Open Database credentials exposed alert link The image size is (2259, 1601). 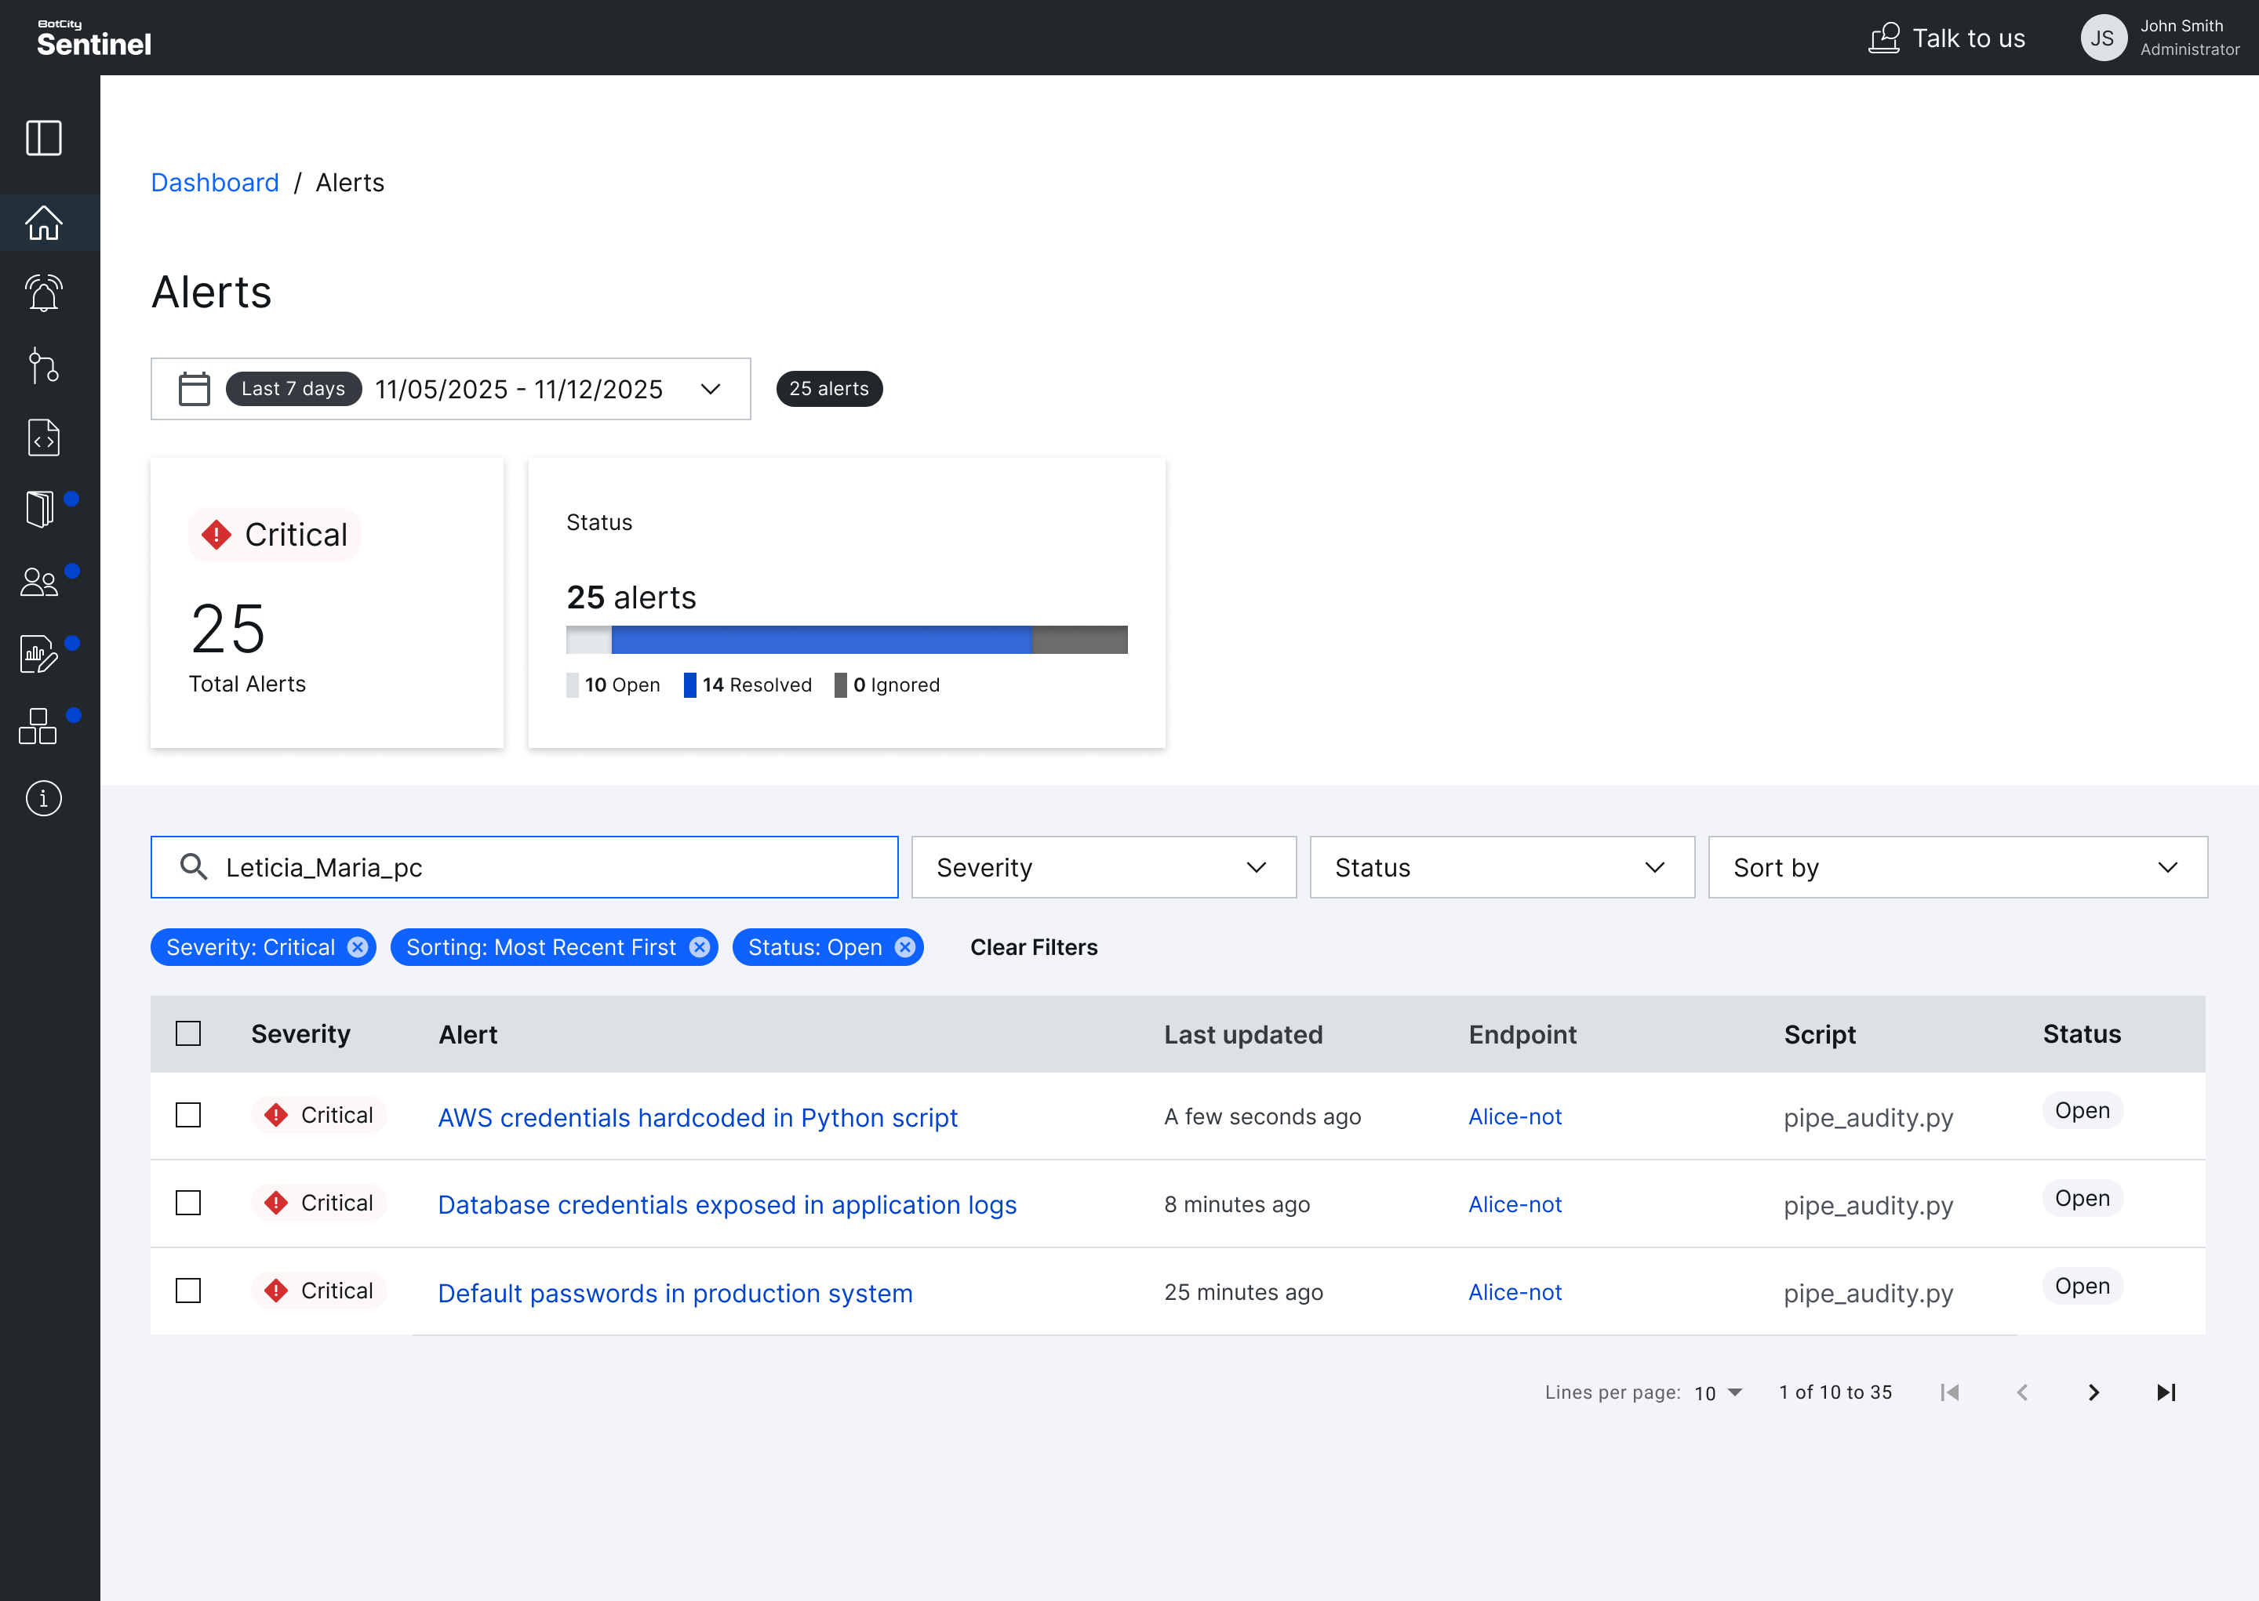tap(726, 1205)
